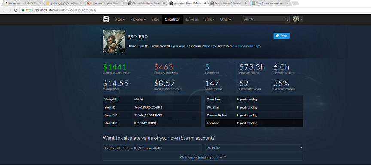The image size is (372, 166).
Task: Close the Error - Steam Calculator tab
Action: pyautogui.click(x=246, y=3)
